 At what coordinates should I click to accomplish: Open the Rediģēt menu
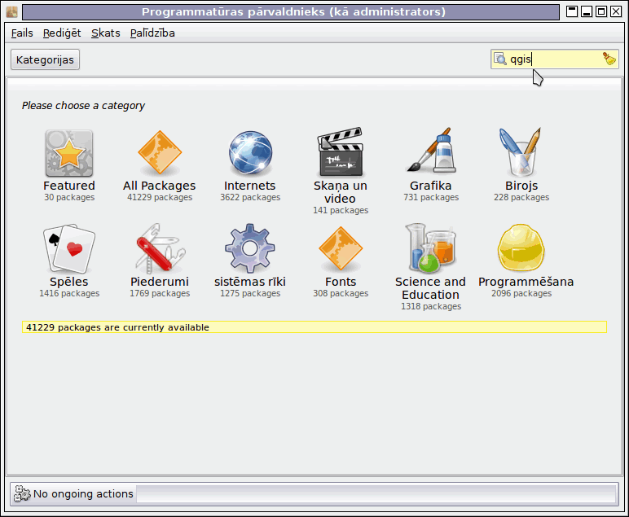pyautogui.click(x=62, y=33)
